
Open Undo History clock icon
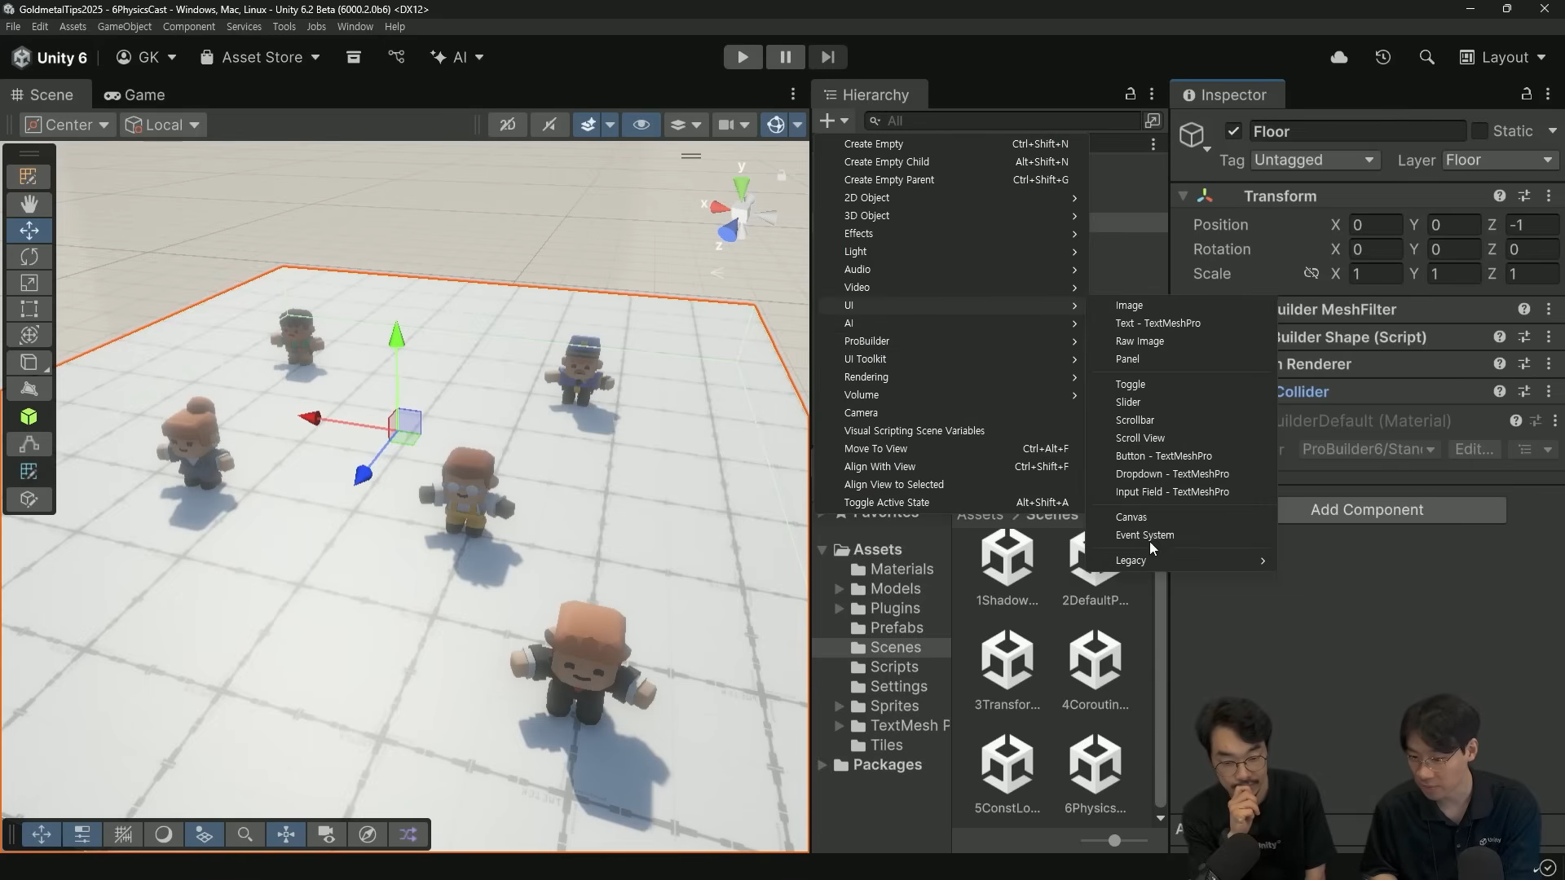pos(1383,57)
